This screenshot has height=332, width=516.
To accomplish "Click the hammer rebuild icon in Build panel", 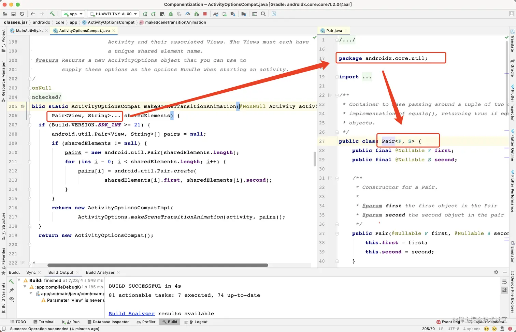I will tap(12, 282).
